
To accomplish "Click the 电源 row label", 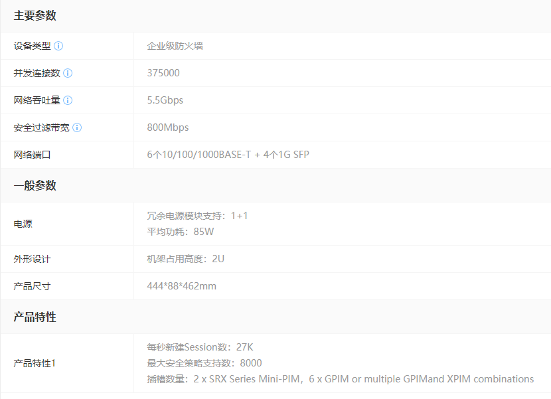I will click(x=23, y=224).
